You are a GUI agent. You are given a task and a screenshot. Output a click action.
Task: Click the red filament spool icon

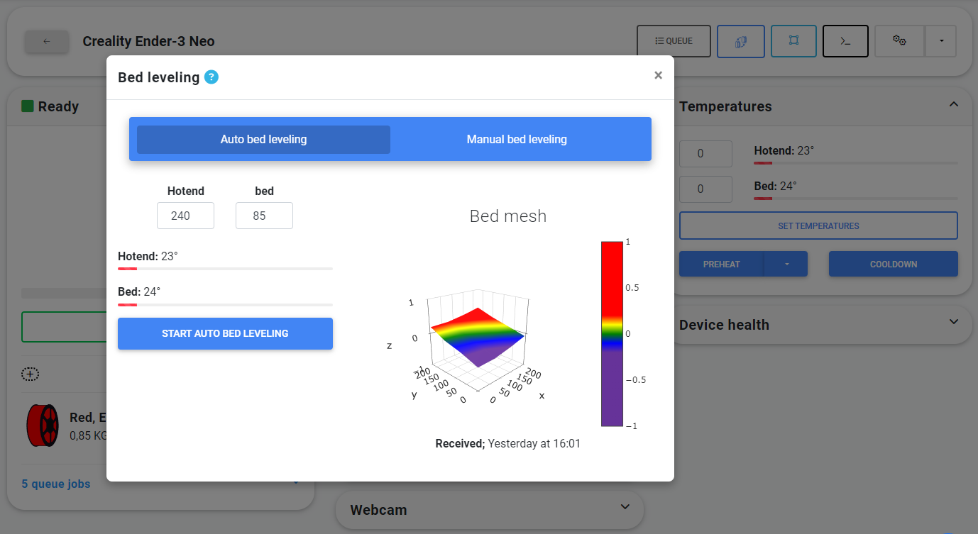44,425
